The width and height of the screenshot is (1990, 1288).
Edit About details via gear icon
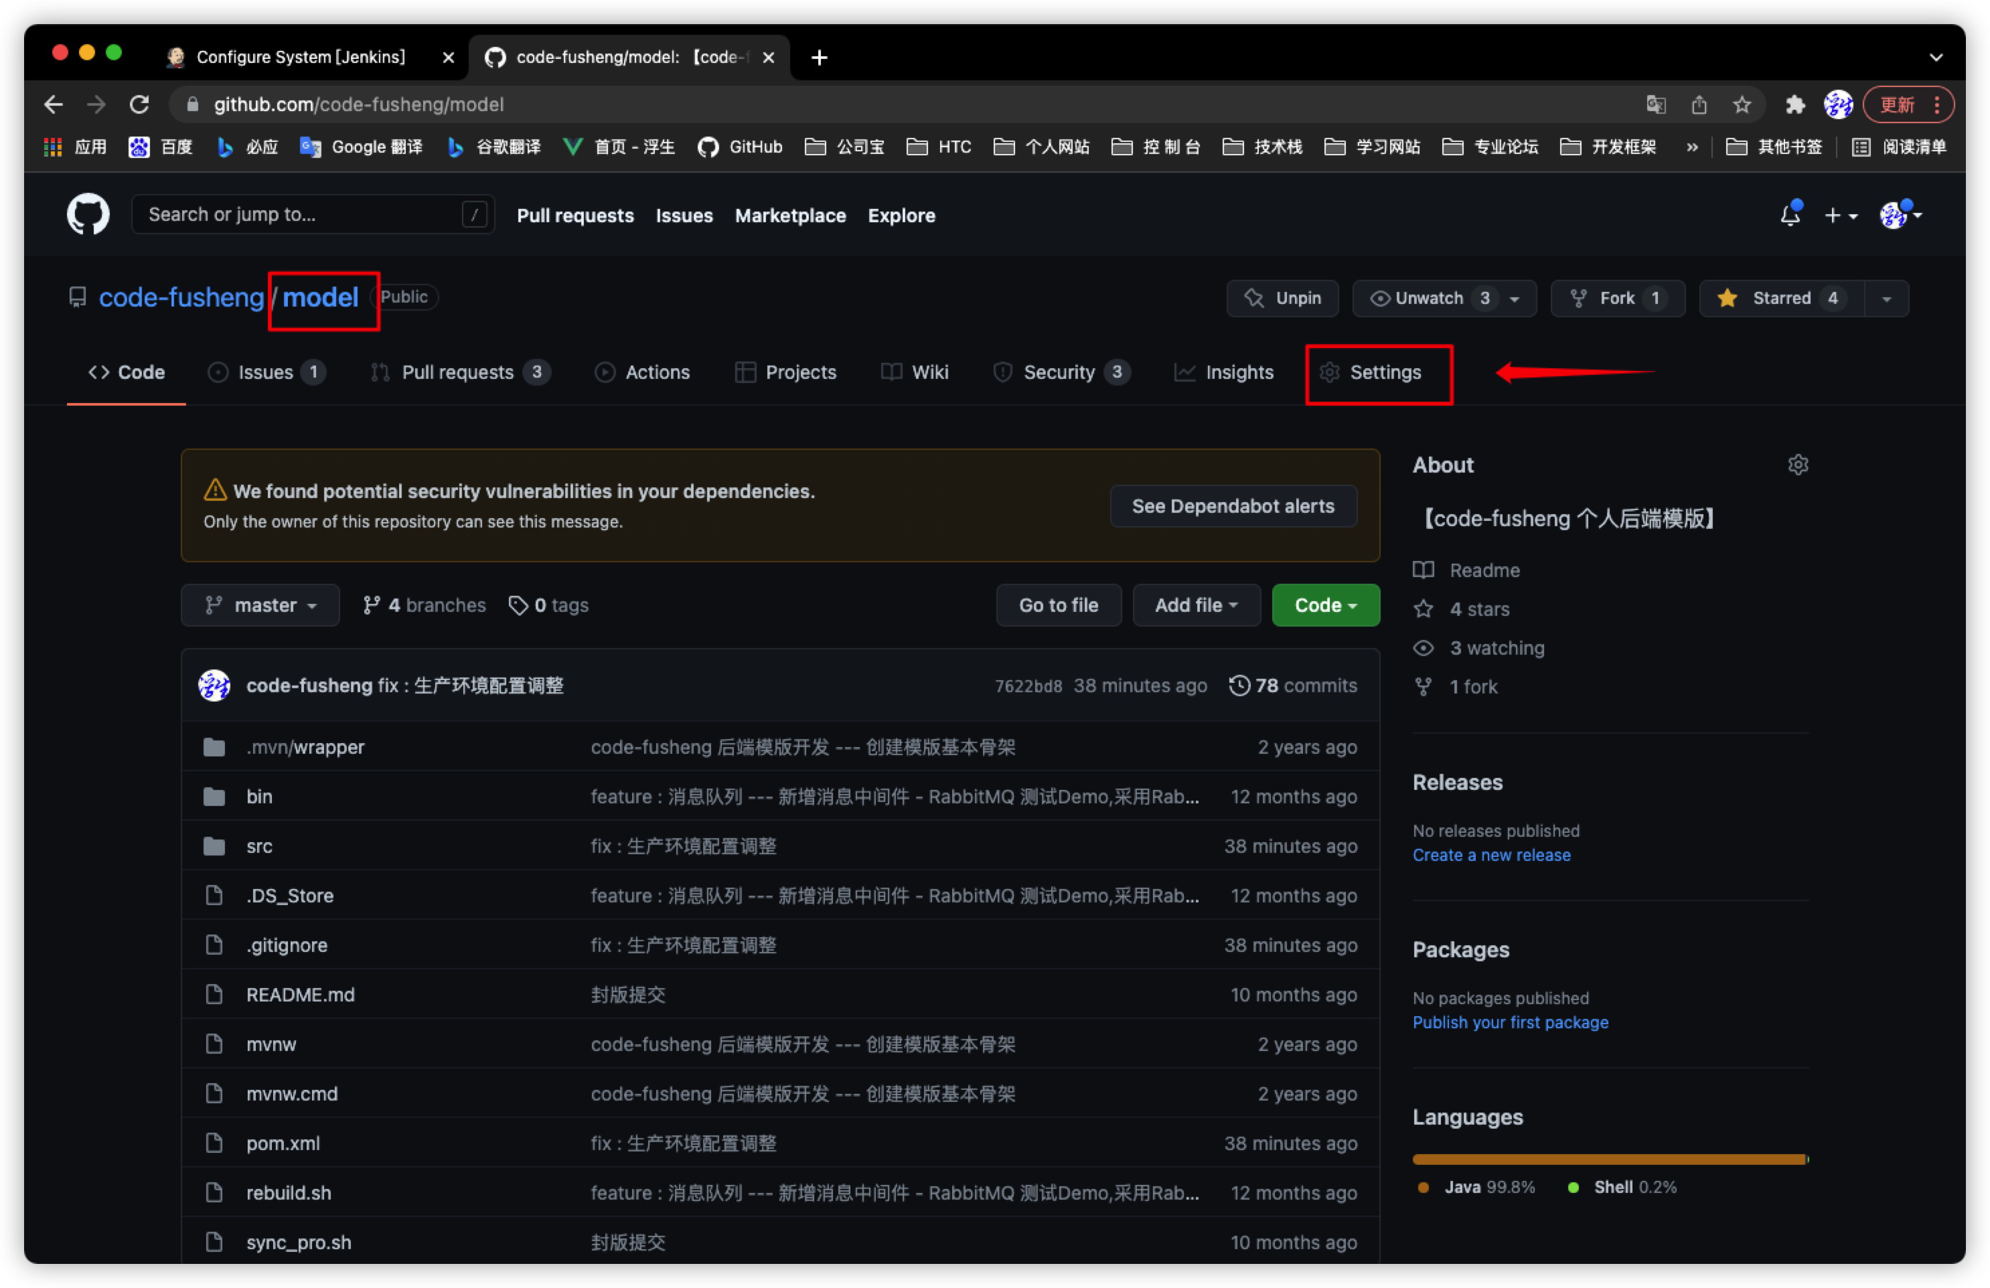pyautogui.click(x=1798, y=465)
